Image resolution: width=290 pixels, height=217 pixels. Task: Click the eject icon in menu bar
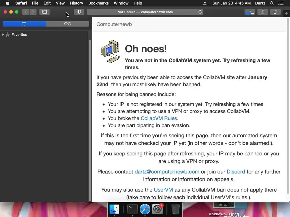(x=205, y=3)
